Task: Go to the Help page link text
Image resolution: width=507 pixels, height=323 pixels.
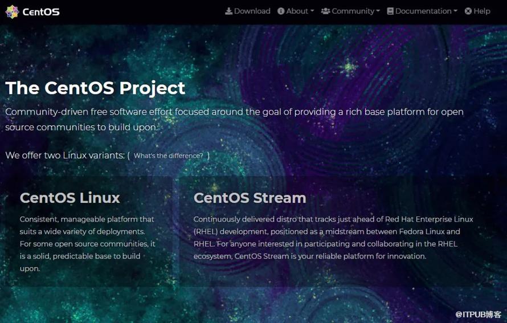Action: [482, 11]
